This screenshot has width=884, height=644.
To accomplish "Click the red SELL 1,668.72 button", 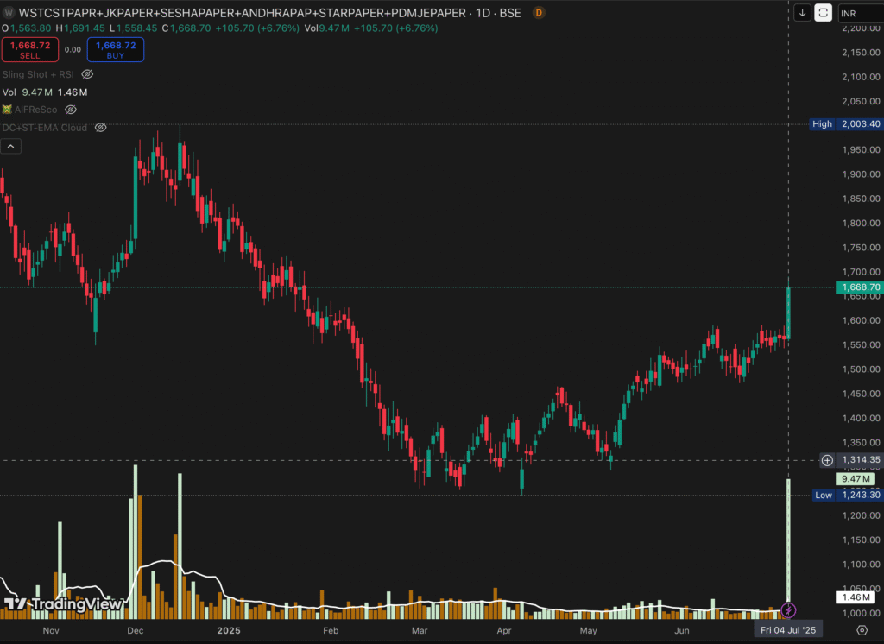I will pos(30,49).
